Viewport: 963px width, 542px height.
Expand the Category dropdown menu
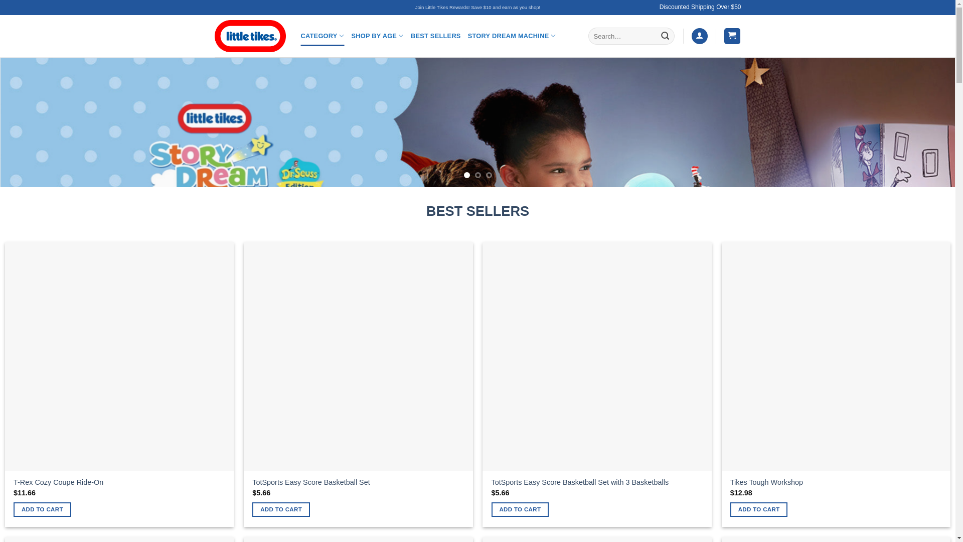[x=322, y=36]
